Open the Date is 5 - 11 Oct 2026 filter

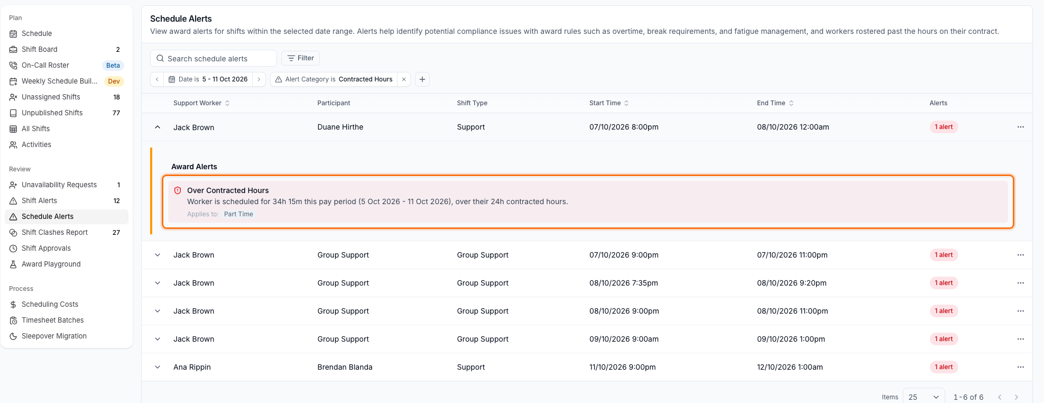[208, 79]
